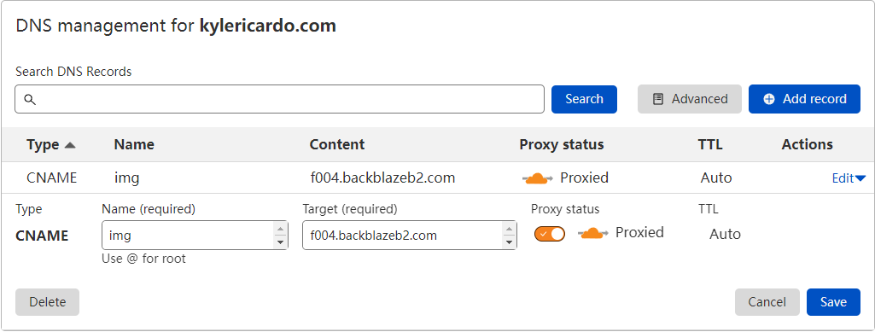This screenshot has width=875, height=332.
Task: Focus the Search DNS Records field
Action: [x=279, y=99]
